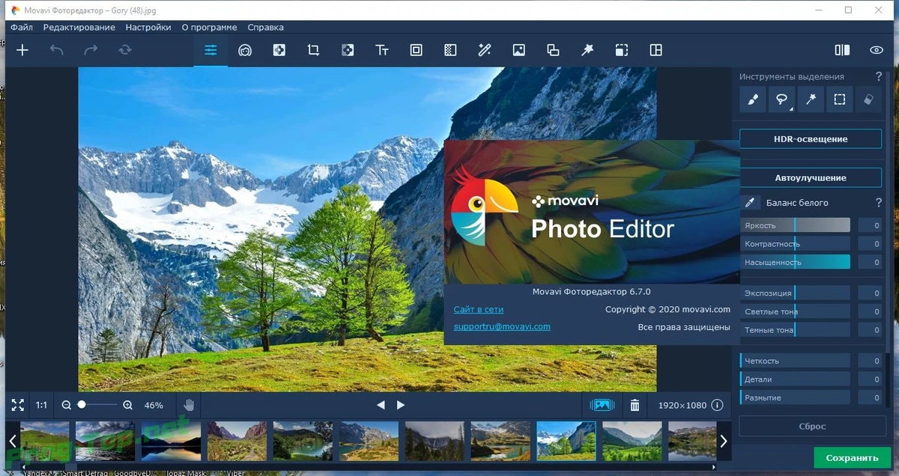Open the frames tool icon
Screen dimensions: 899x476
point(416,50)
